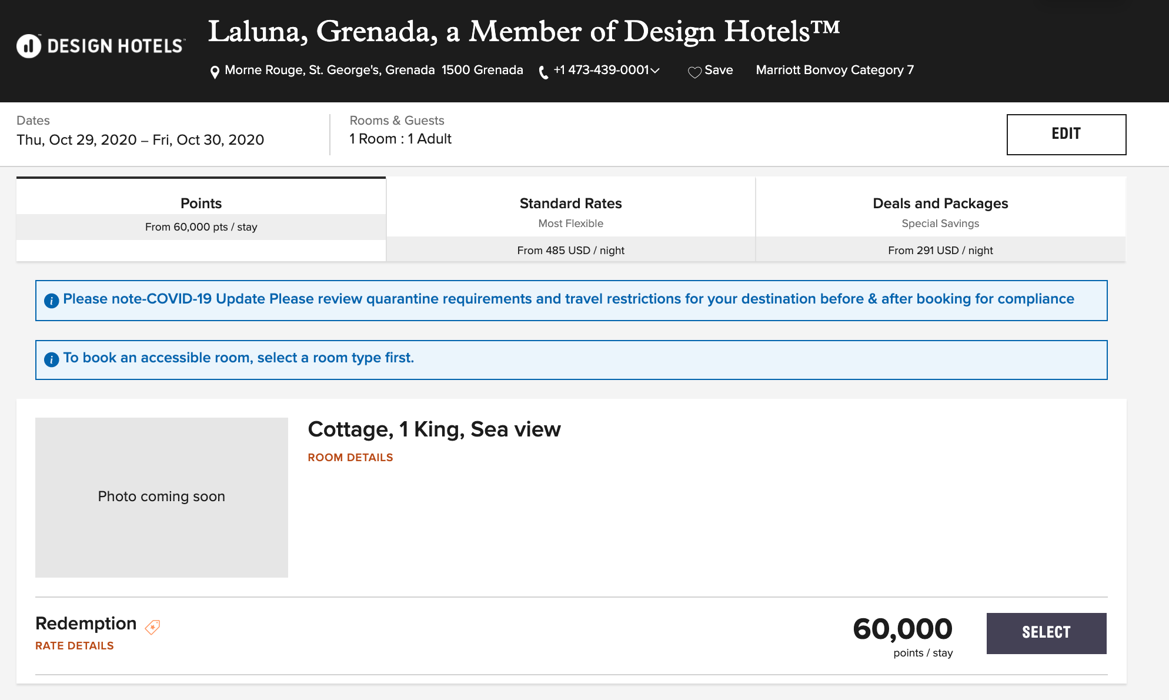Click the Photo coming soon placeholder
The height and width of the screenshot is (700, 1169).
(x=162, y=497)
